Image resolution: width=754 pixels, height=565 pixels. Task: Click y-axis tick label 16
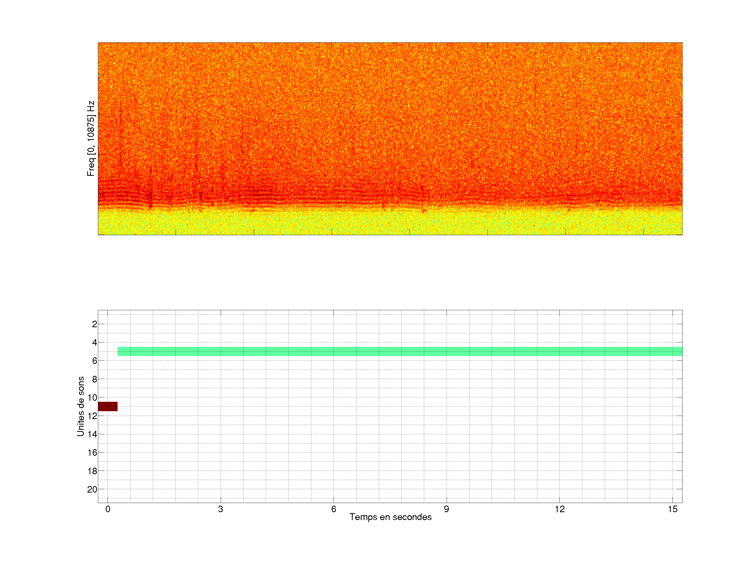point(92,453)
